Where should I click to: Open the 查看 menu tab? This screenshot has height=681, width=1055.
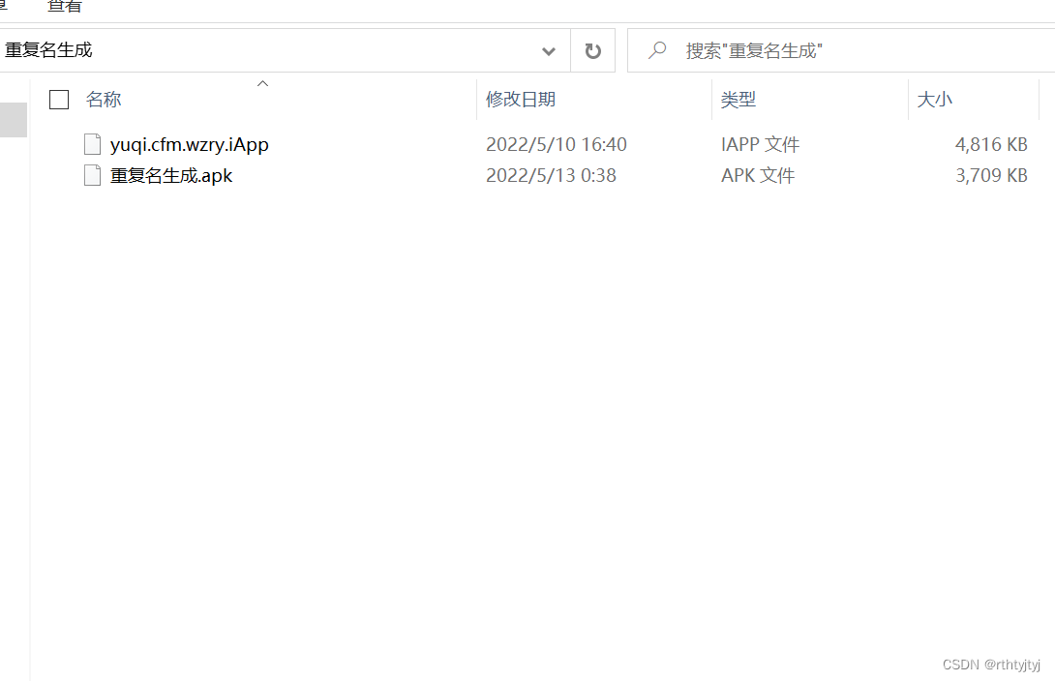65,6
